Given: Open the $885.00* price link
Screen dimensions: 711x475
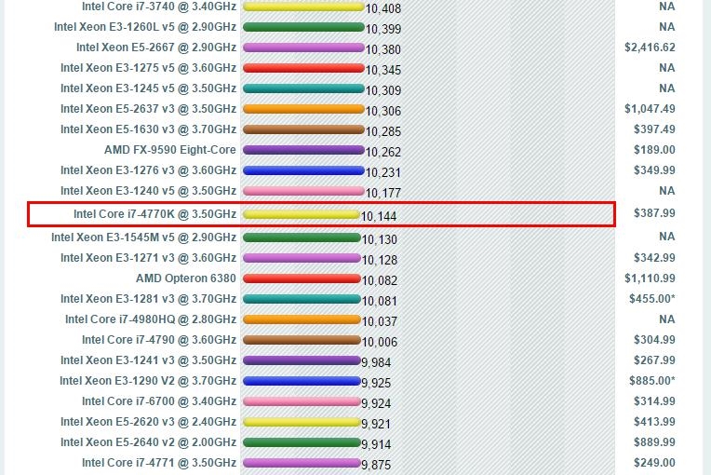Looking at the screenshot, I should coord(652,381).
